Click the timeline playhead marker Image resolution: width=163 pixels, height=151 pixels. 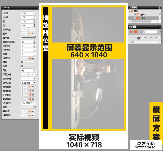139,38
